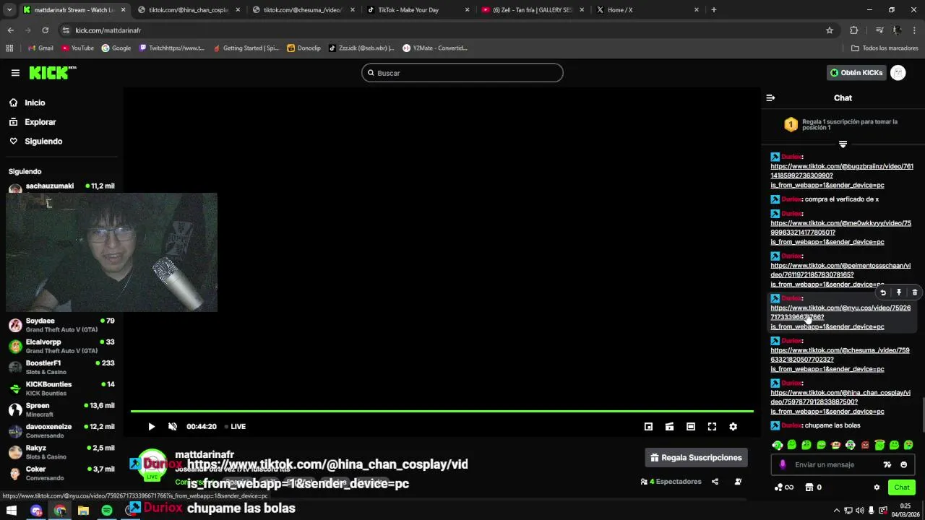Viewport: 925px width, 520px height.
Task: Toggle theater mode in the player
Action: [x=691, y=427]
